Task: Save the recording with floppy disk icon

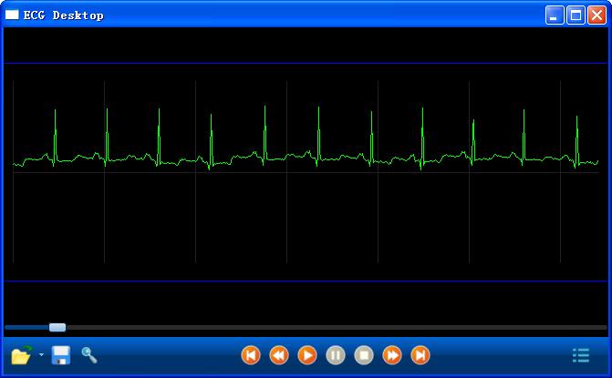Action: (x=61, y=355)
